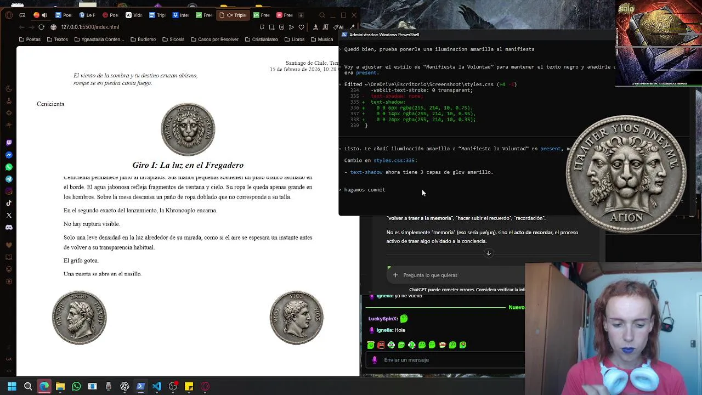Image resolution: width=702 pixels, height=395 pixels.
Task: Click the pin icon in address bar
Action: (x=262, y=27)
